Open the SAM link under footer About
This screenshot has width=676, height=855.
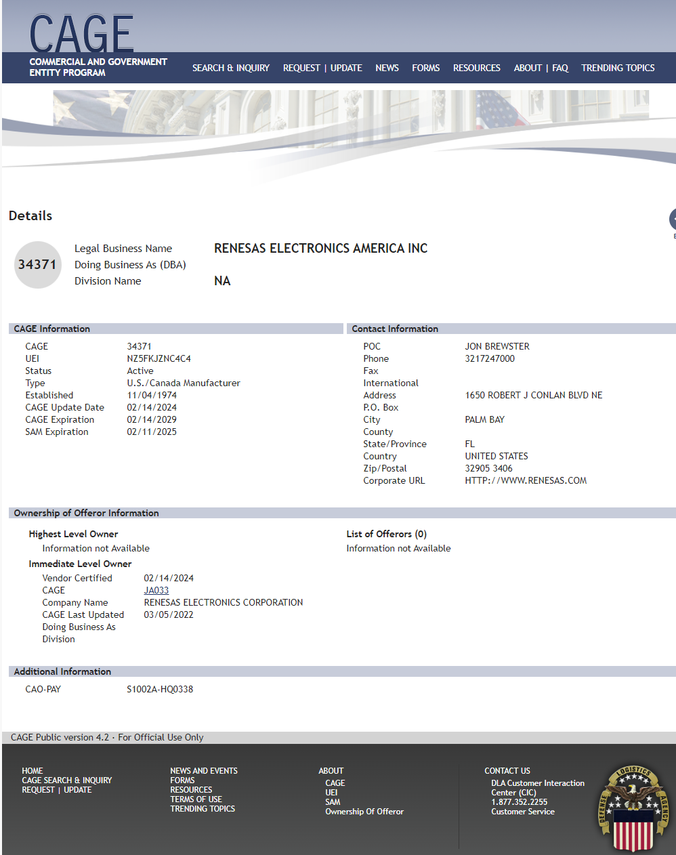[333, 802]
